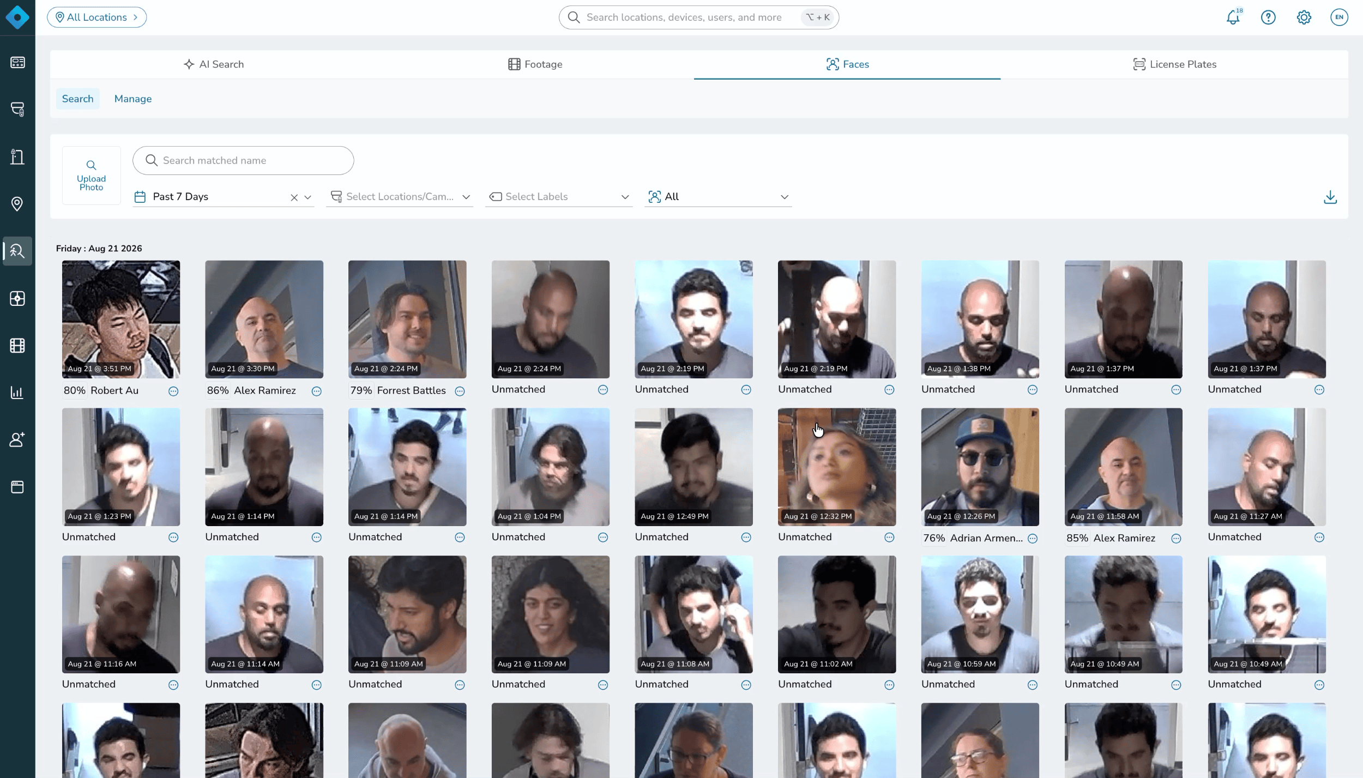
Task: Open the All faces filter dropdown
Action: (718, 197)
